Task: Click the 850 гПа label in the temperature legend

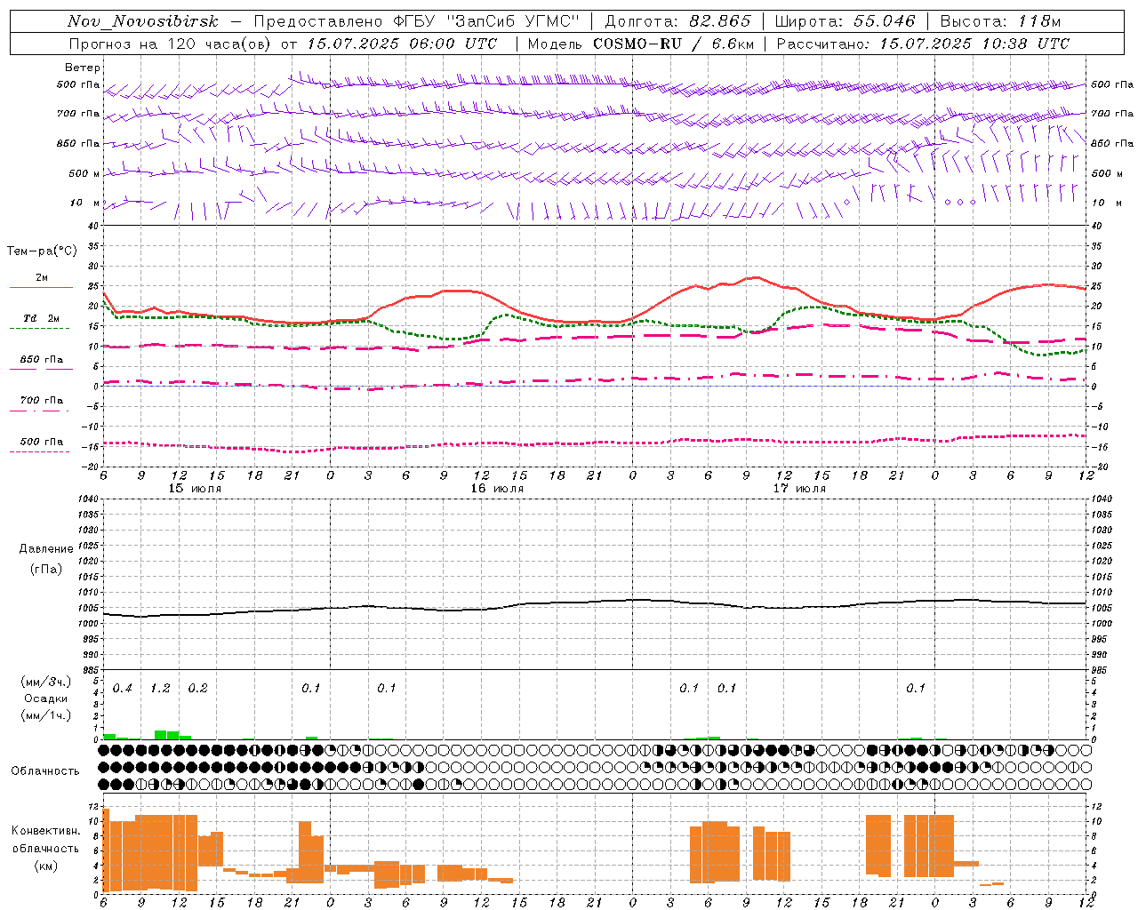Action: (42, 360)
